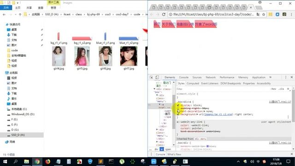Screen dimensions: 295x166
Task: Switch to the Sources tab
Action: click(197, 77)
